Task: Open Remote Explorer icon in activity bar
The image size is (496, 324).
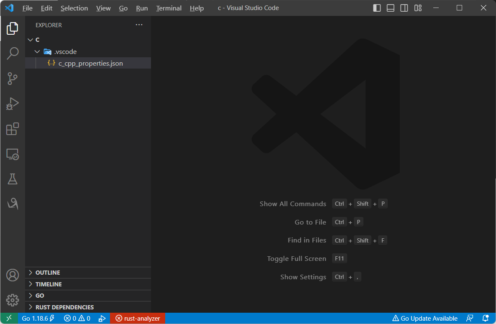Action: tap(12, 154)
